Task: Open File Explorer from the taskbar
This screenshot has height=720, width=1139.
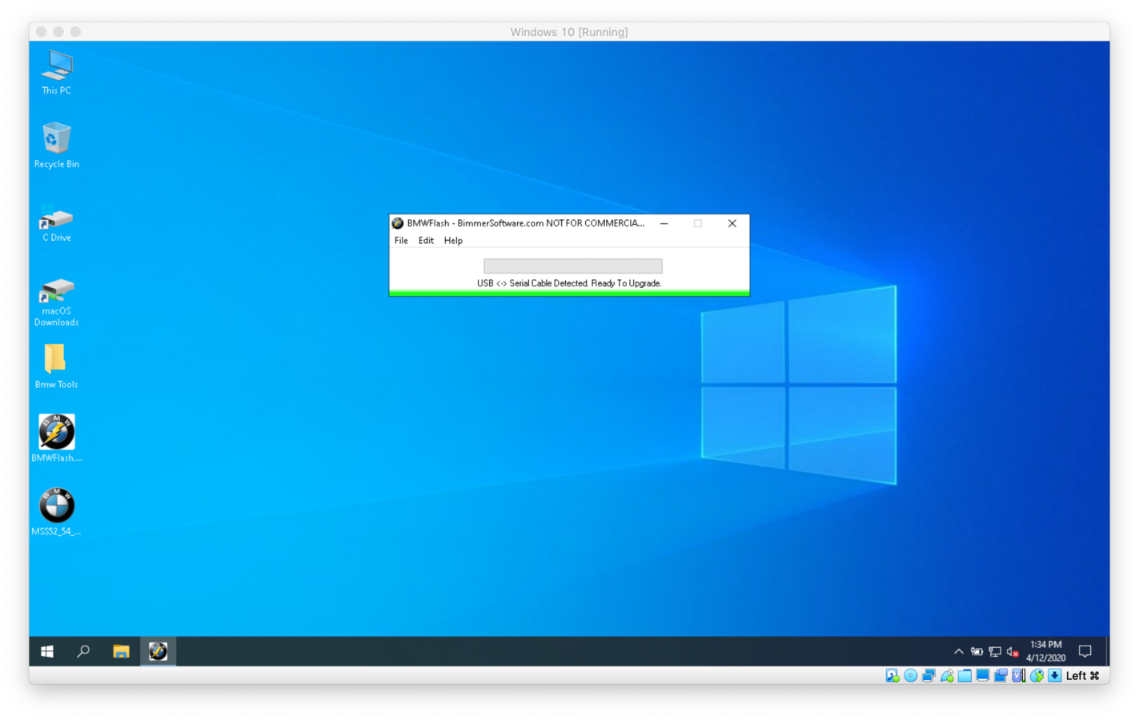Action: click(x=121, y=651)
